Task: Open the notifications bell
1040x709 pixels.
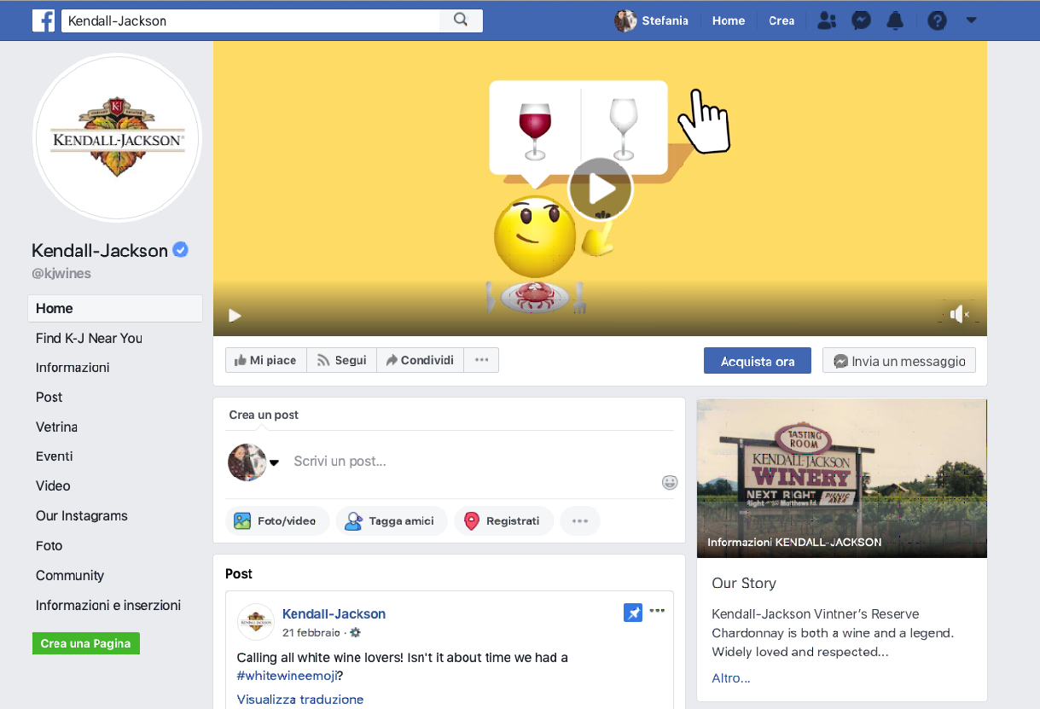Action: click(x=895, y=20)
